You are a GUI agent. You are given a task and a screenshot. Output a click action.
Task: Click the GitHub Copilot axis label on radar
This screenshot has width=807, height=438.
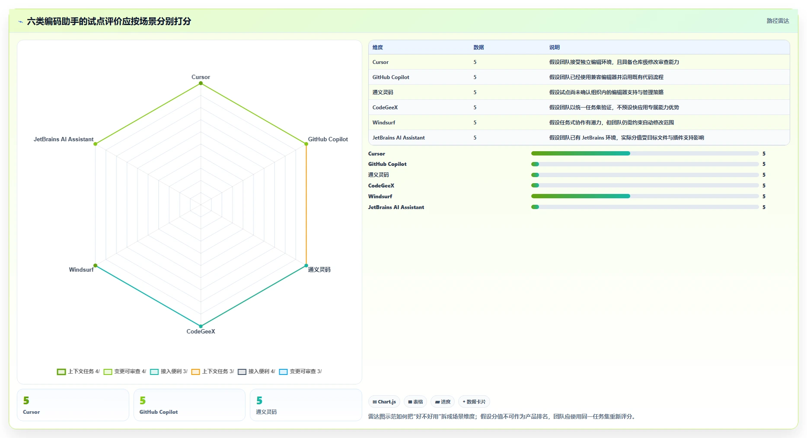click(328, 139)
